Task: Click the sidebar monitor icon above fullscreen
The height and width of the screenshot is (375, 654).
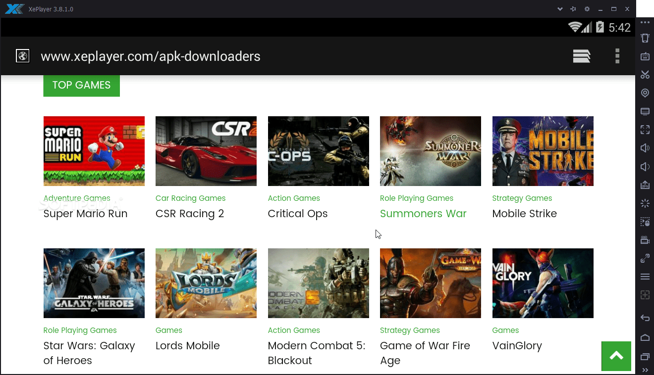Action: point(645,111)
